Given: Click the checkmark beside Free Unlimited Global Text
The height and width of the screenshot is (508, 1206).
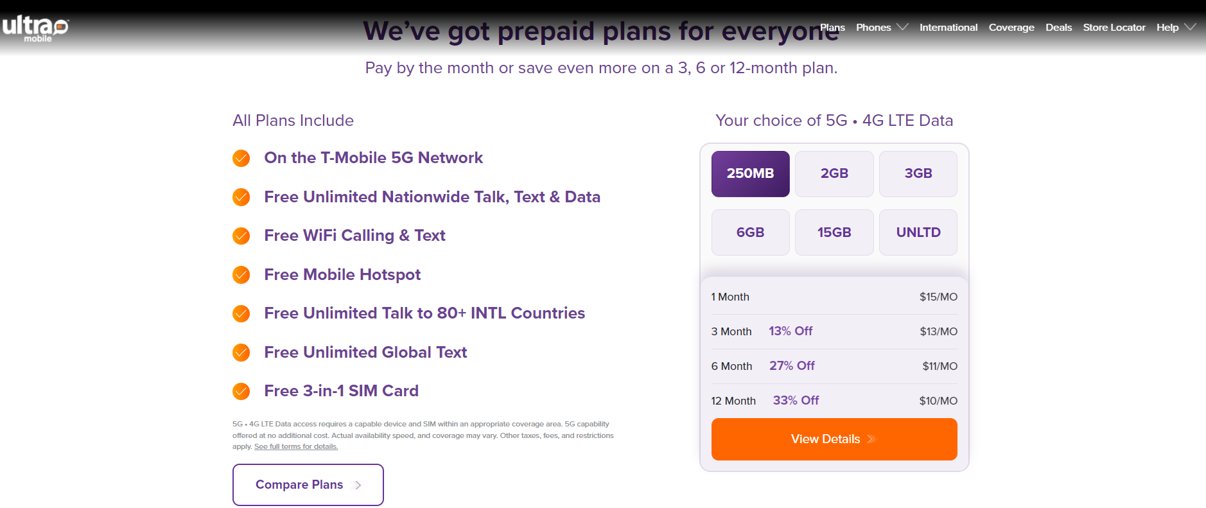Looking at the screenshot, I should point(241,353).
